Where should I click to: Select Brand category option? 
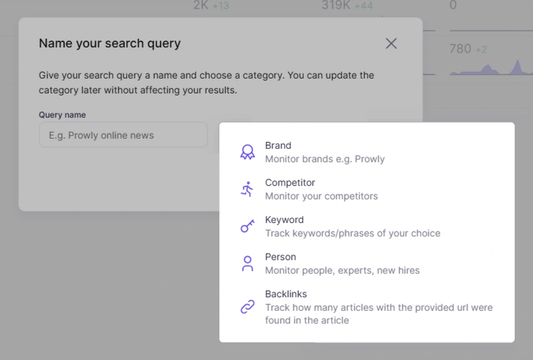(367, 152)
